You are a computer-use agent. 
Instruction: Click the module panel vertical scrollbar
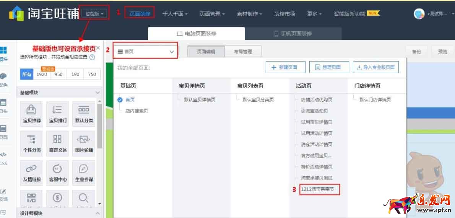[x=100, y=126]
